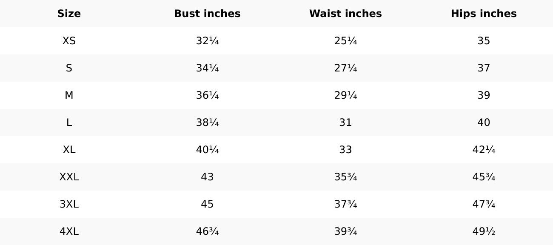Select the XS size cell
This screenshot has height=245, width=553.
pos(69,41)
